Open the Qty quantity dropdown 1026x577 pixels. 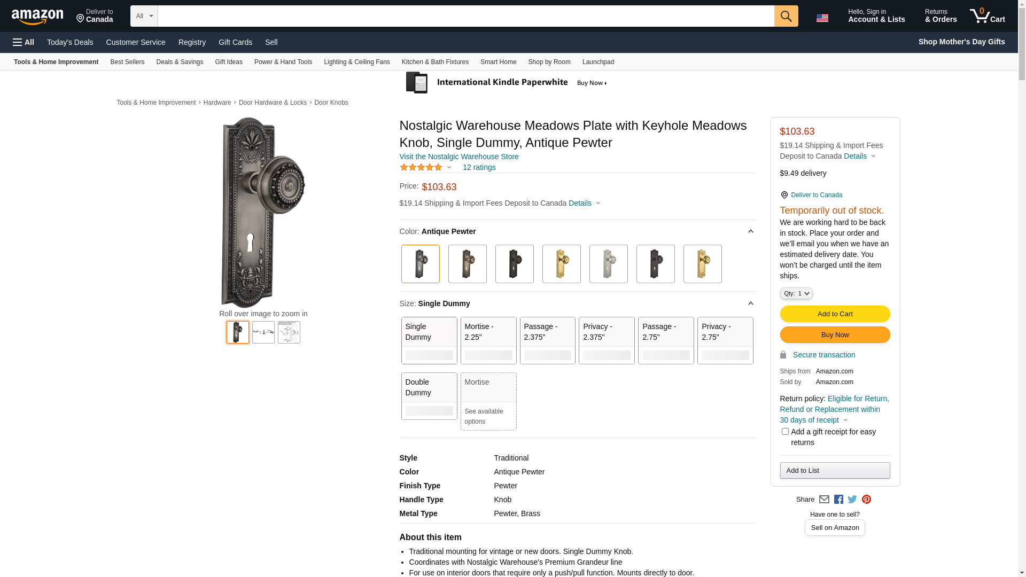(x=796, y=293)
